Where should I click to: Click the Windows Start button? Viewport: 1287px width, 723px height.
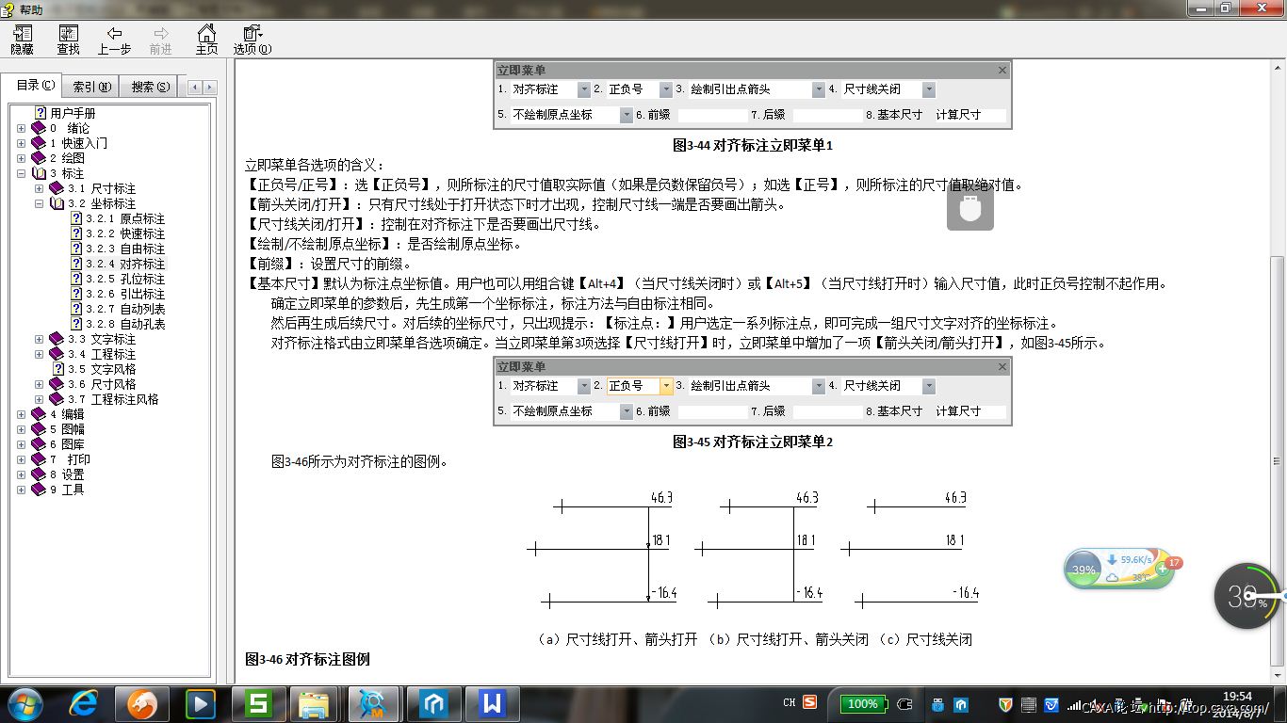click(x=25, y=703)
